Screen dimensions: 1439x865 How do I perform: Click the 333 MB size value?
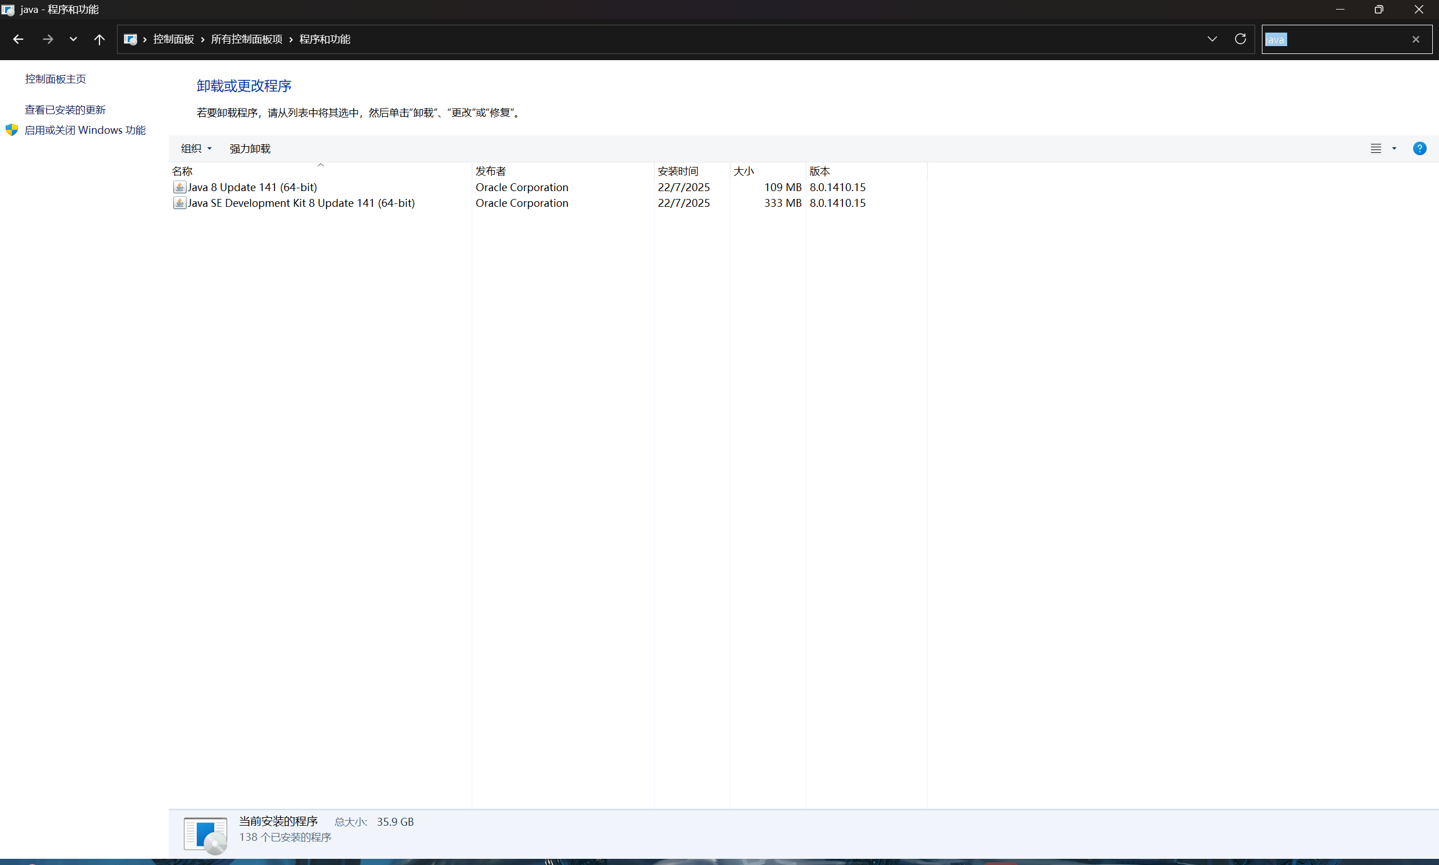click(x=783, y=203)
